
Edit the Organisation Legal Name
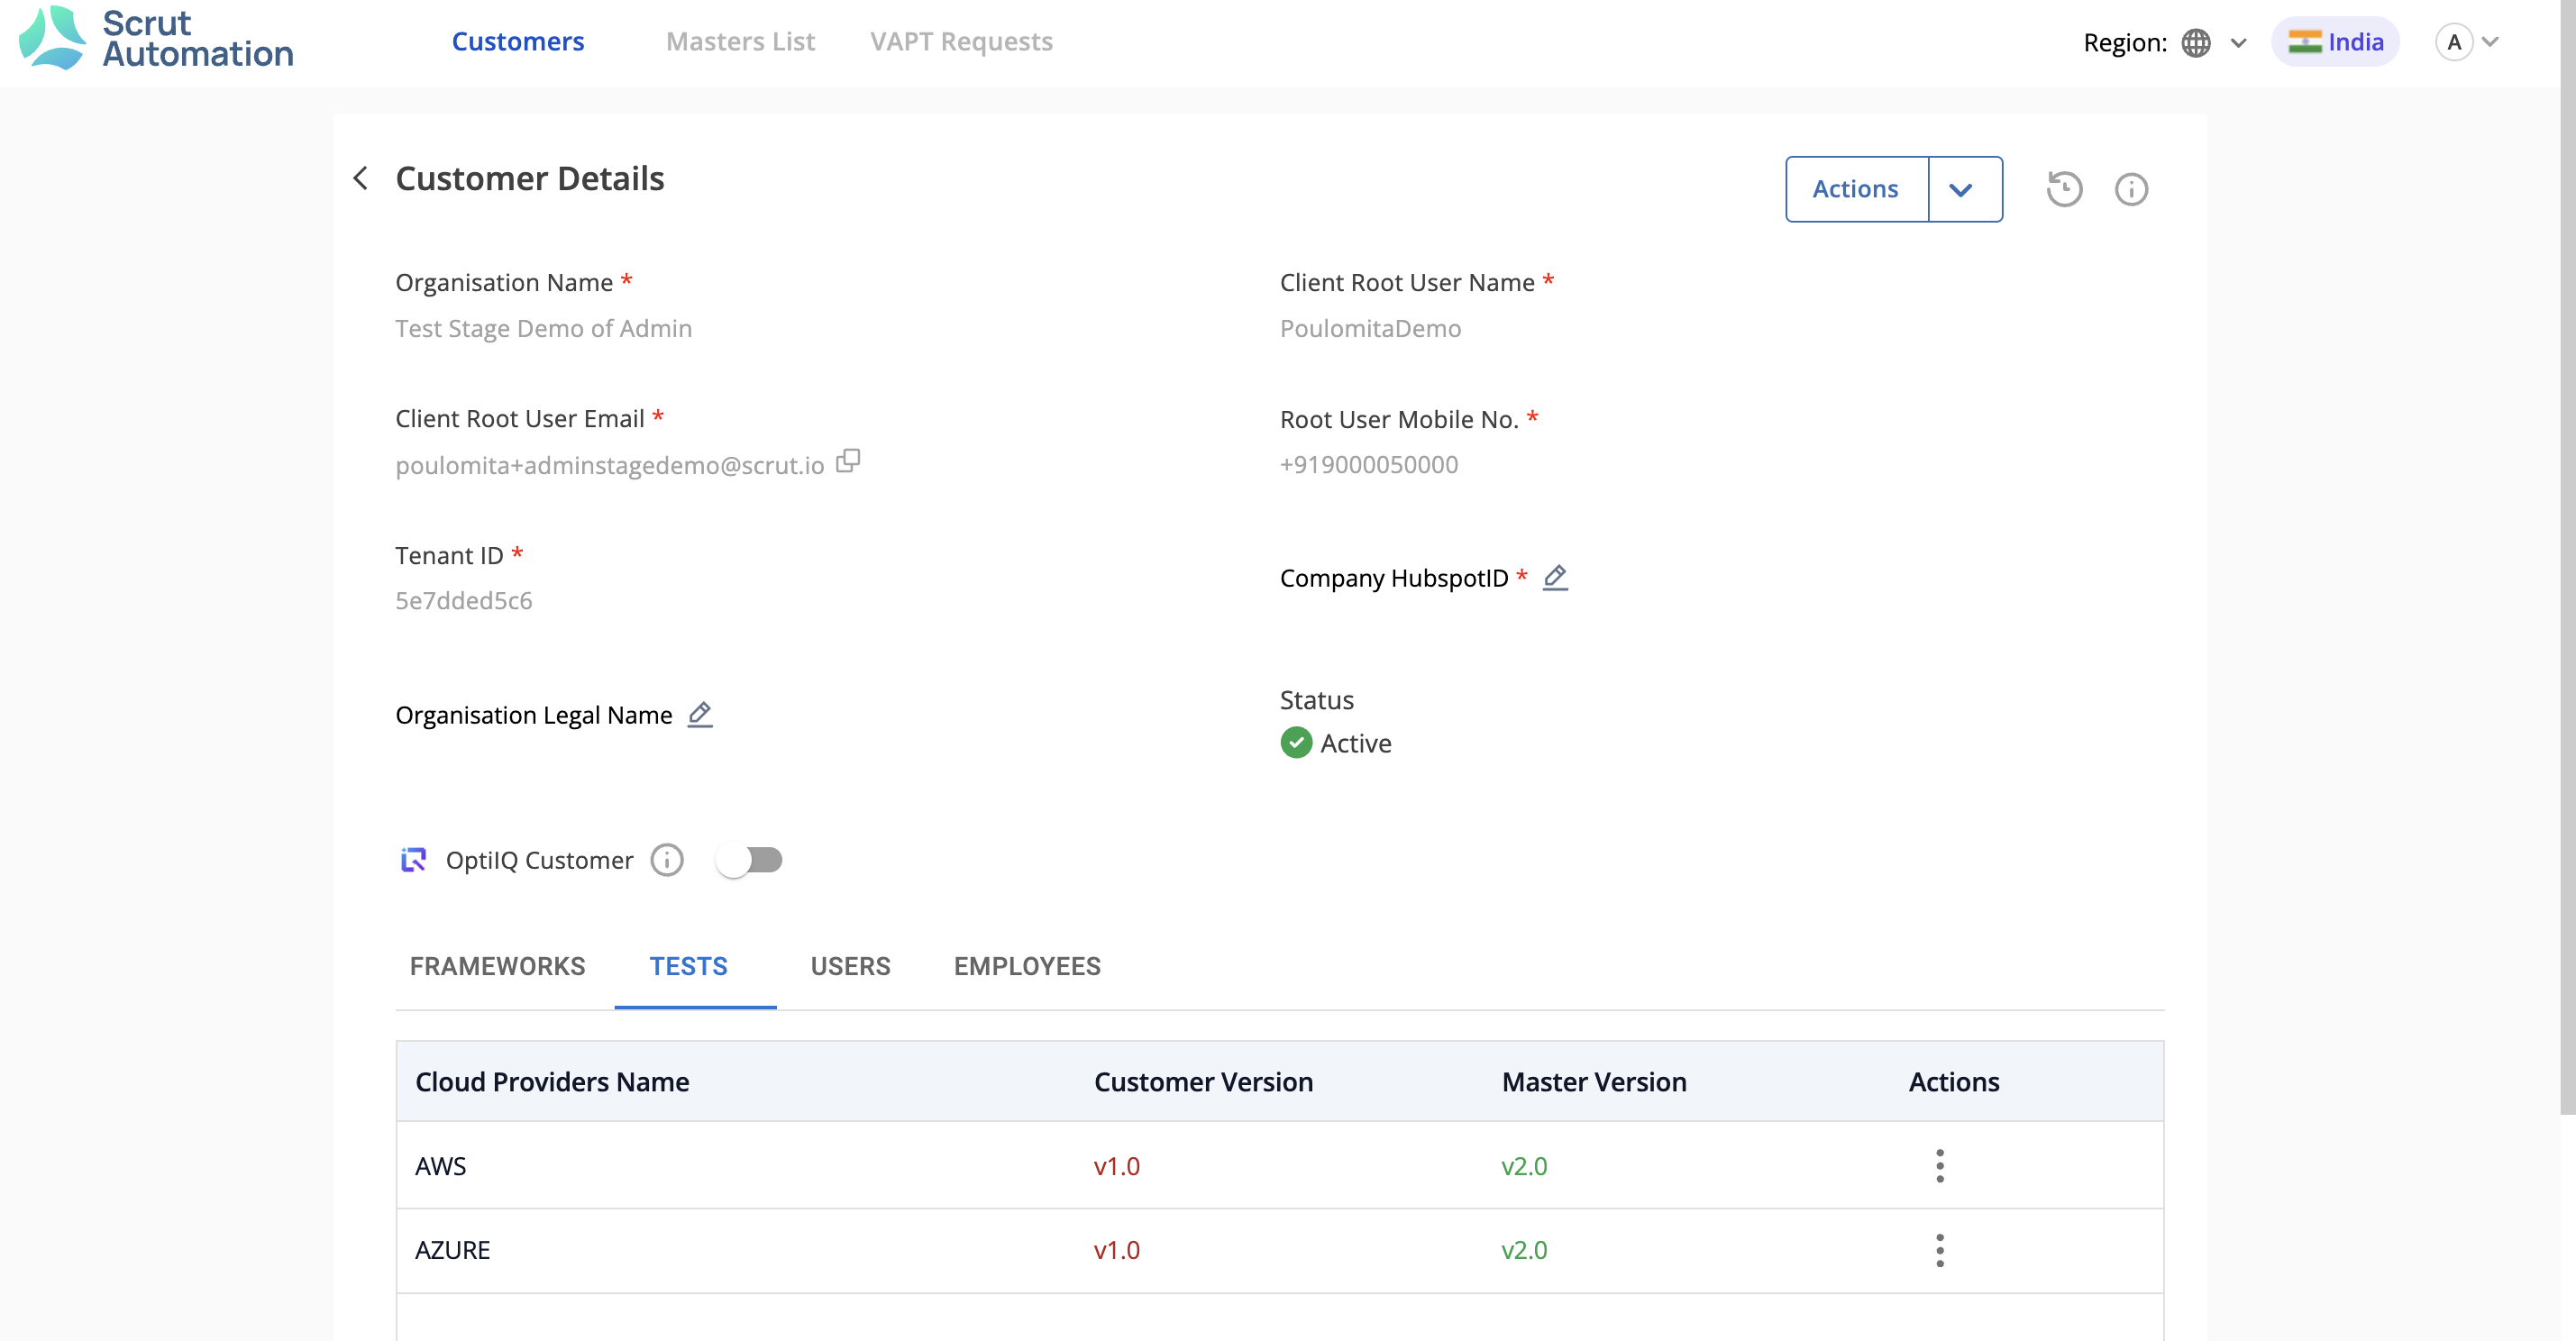(700, 714)
